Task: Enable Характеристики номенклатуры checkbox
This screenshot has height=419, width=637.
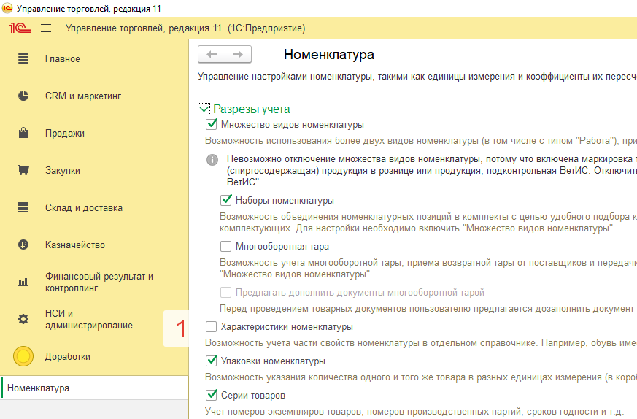Action: point(212,327)
